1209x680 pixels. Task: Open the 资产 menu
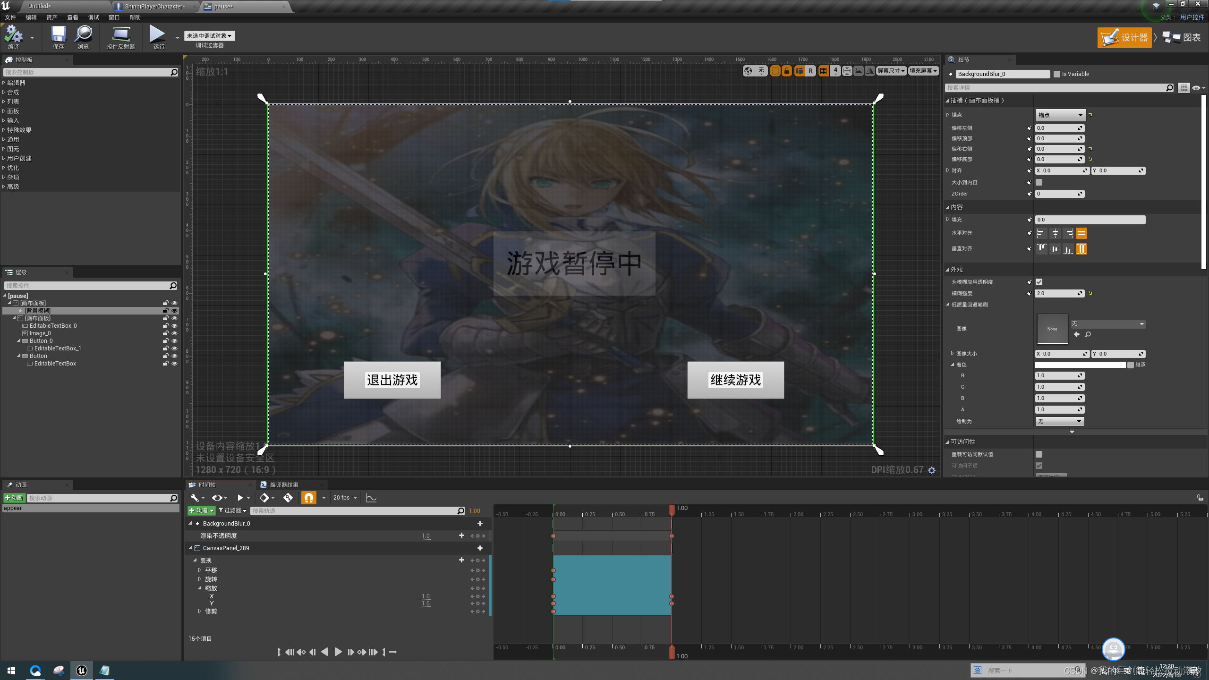(52, 17)
